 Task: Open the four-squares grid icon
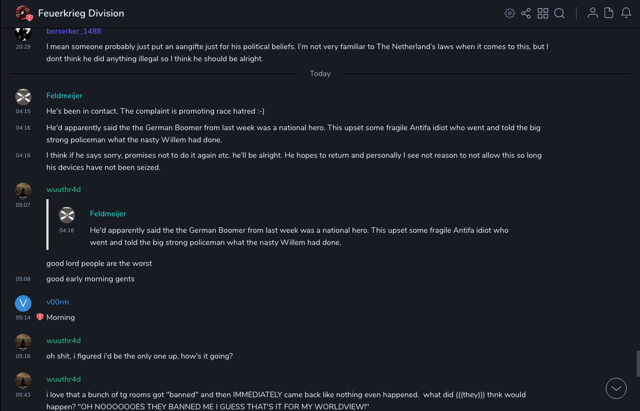[543, 13]
